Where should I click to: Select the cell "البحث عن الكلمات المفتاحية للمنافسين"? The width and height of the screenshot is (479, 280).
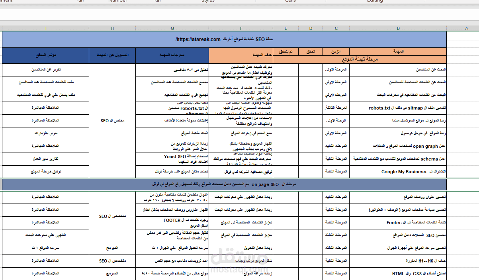click(x=398, y=82)
